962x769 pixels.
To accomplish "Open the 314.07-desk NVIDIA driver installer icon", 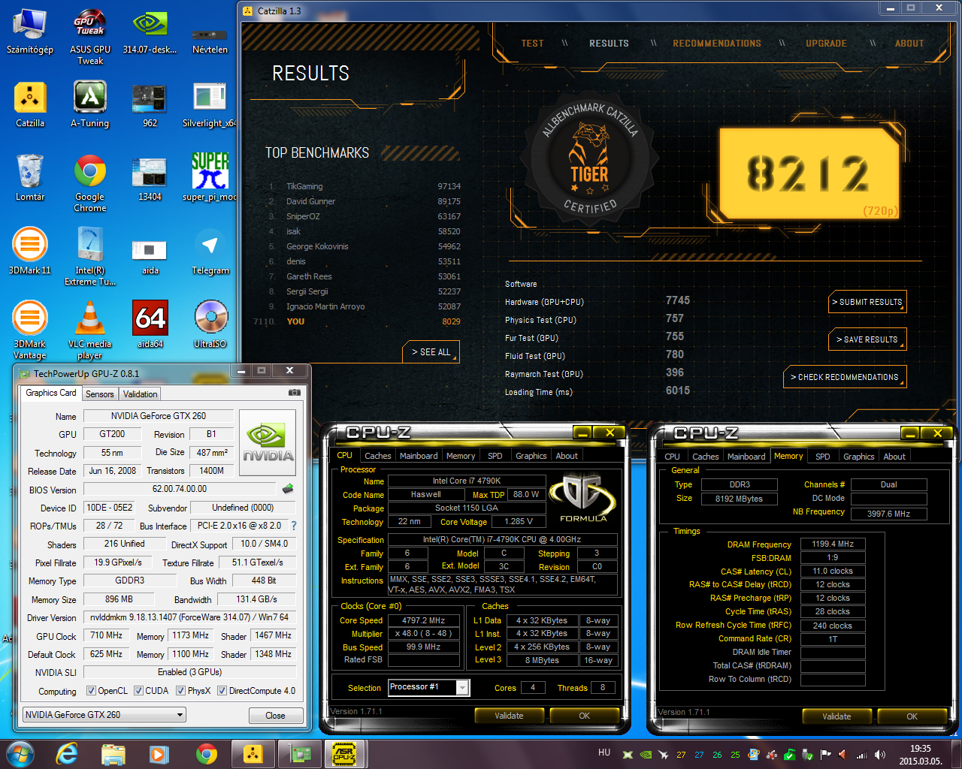I will pos(150,31).
